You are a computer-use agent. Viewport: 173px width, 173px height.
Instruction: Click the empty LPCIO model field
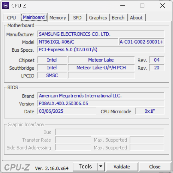101,75
